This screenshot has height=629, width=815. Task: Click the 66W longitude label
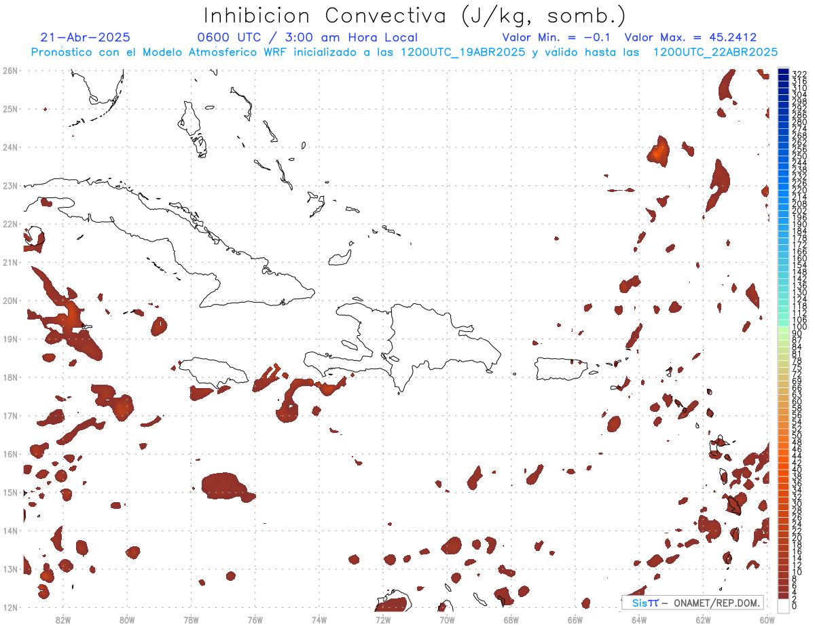(575, 619)
